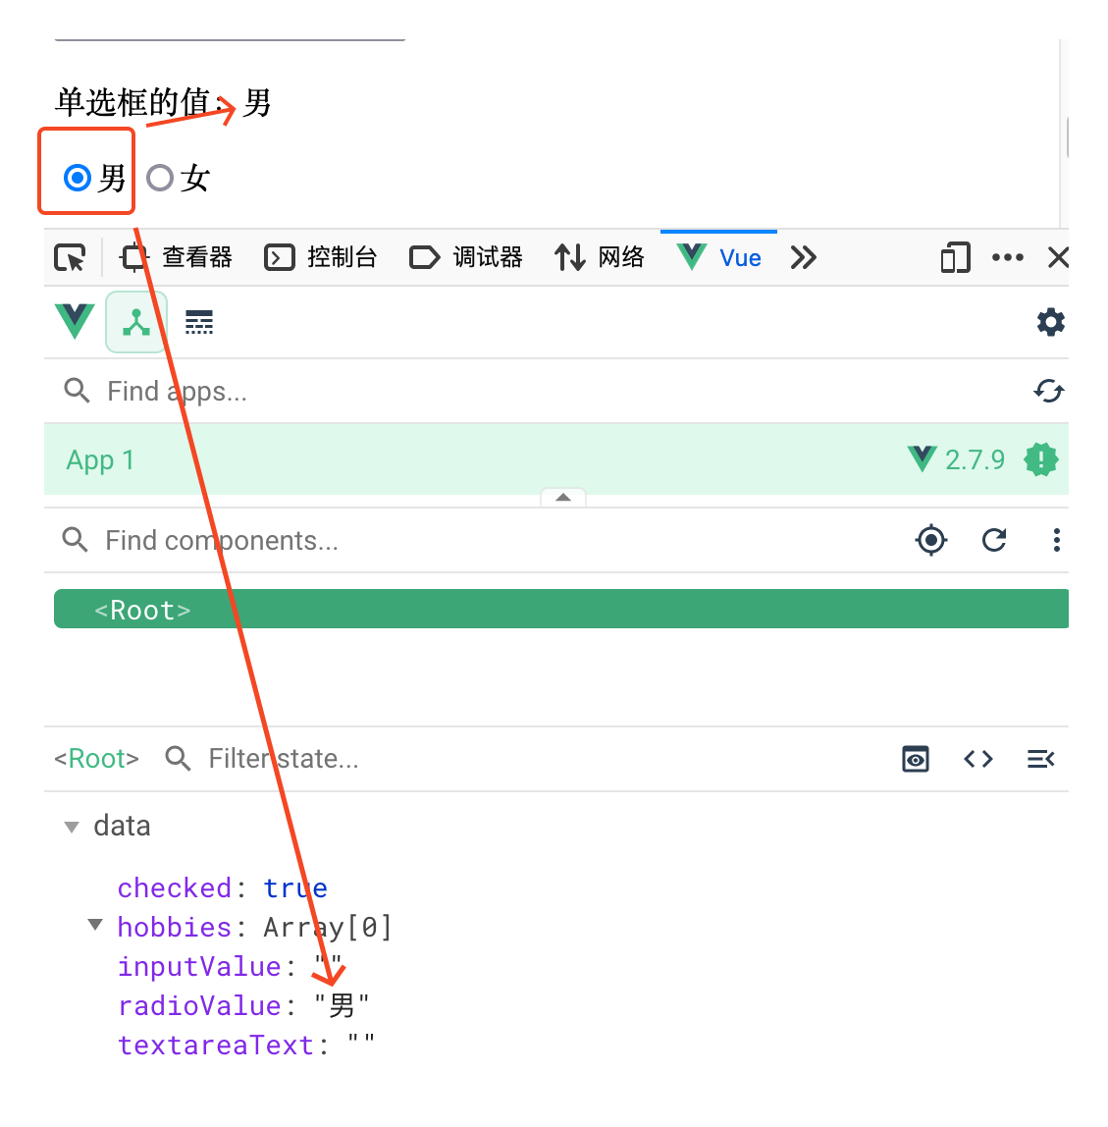The height and width of the screenshot is (1127, 1108).
Task: Refresh the component tree
Action: click(x=994, y=540)
